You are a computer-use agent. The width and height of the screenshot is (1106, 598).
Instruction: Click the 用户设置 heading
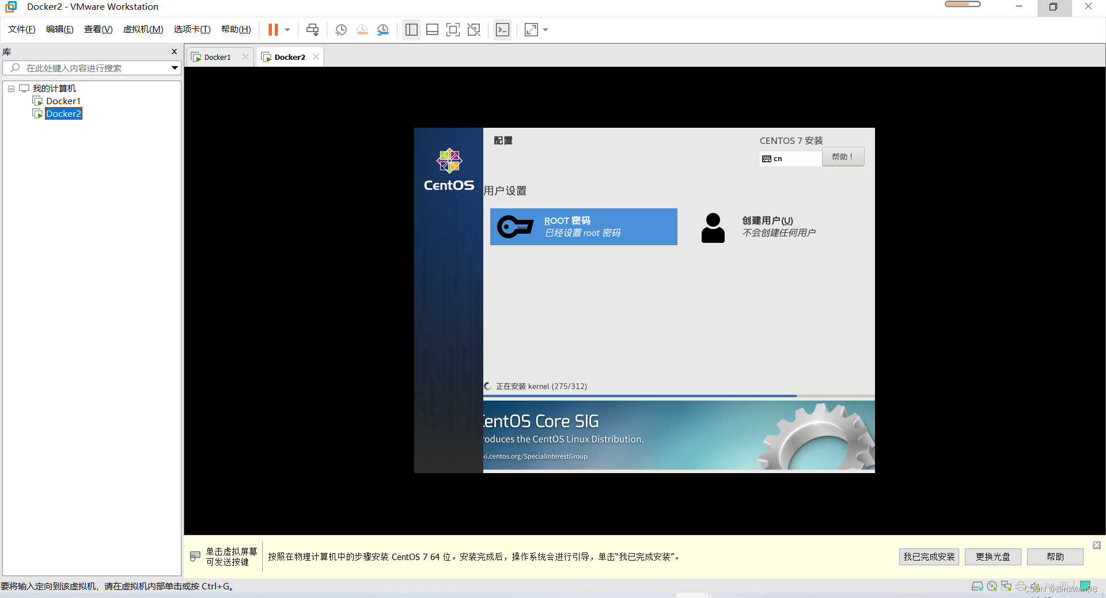coord(505,191)
